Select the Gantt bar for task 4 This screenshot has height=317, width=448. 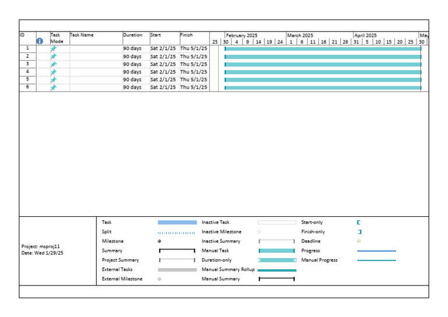click(323, 72)
